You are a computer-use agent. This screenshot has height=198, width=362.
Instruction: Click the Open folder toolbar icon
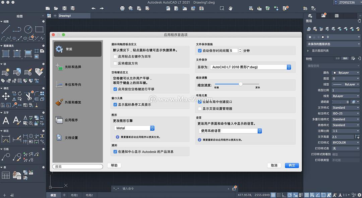56,8
